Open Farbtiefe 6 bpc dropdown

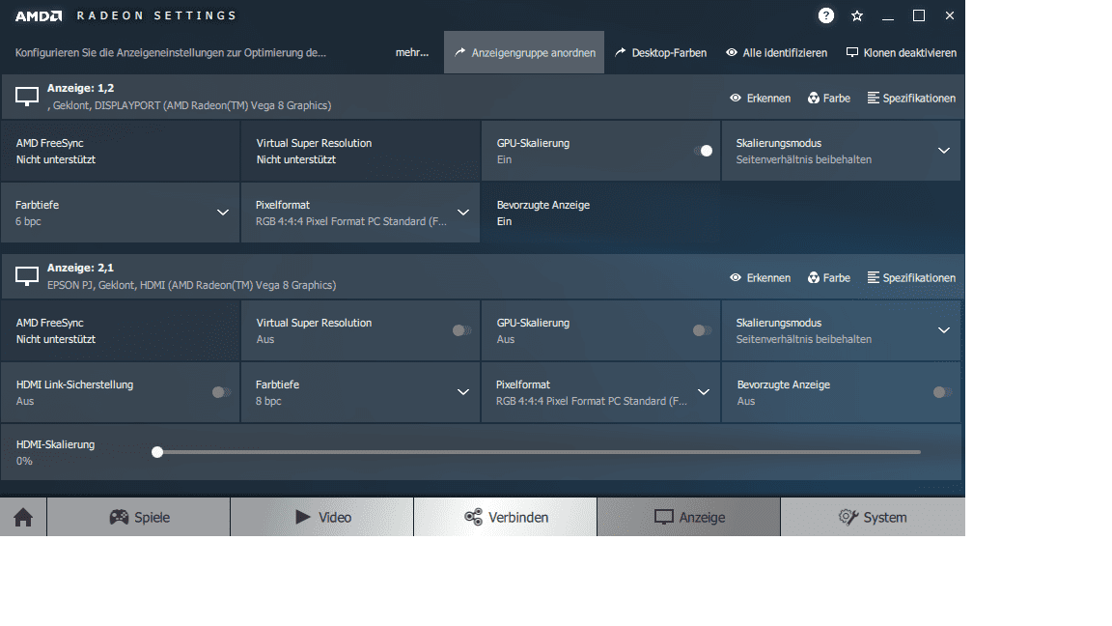(223, 213)
